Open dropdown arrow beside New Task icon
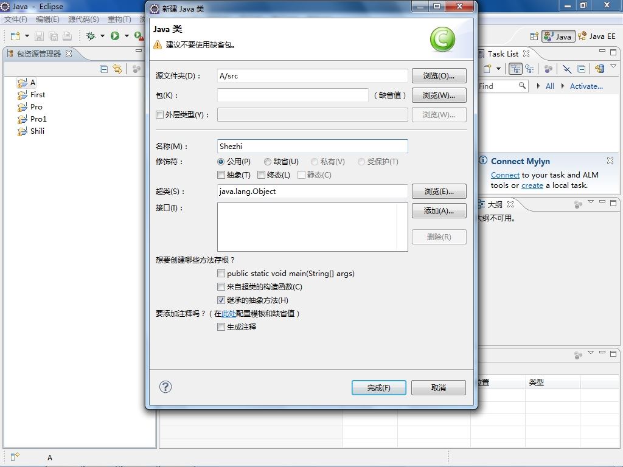Screen dimensions: 623x467 (498, 69)
